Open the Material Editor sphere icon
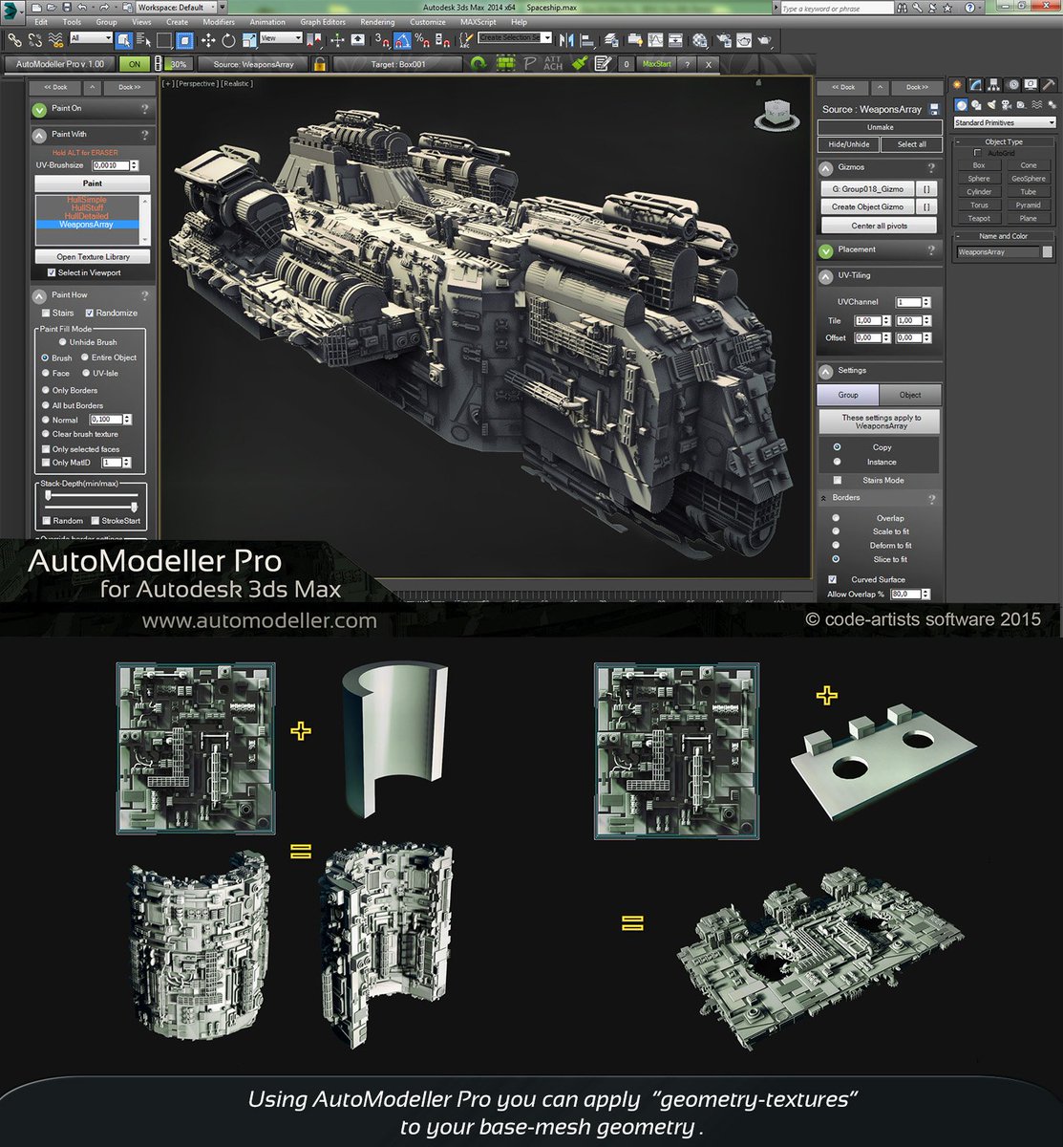1063x1147 pixels. pos(700,41)
